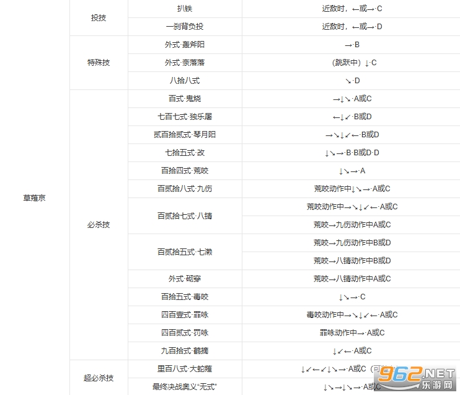Click the command 荒咬→八锖动作中B或D
Screen dimensions: 460x395
[x=352, y=260]
